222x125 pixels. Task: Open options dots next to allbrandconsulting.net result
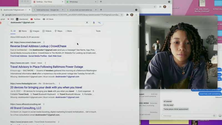point(44,104)
